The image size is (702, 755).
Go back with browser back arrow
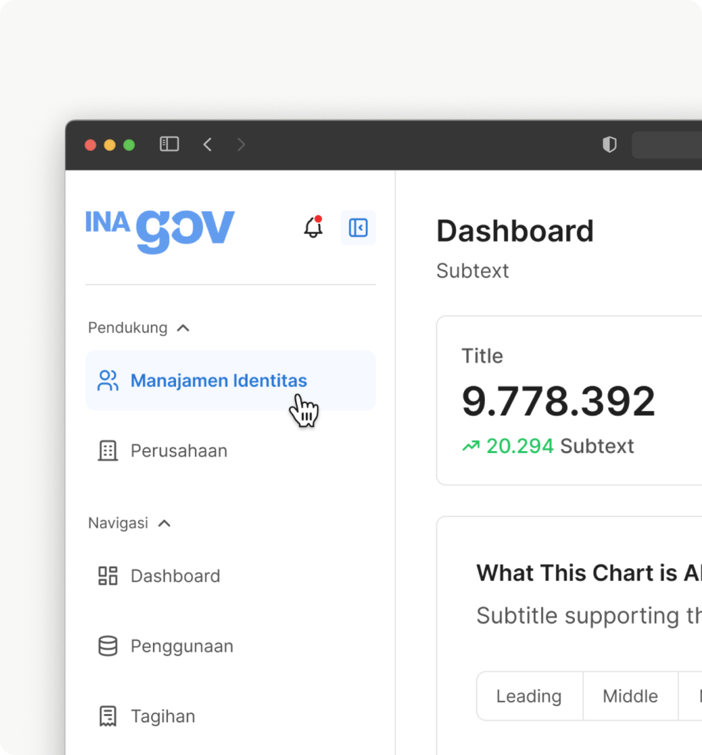point(208,145)
